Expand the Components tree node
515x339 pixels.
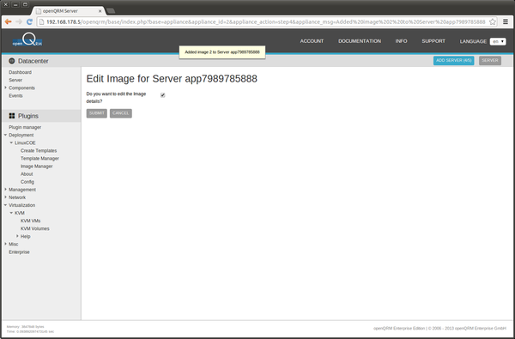pos(6,88)
